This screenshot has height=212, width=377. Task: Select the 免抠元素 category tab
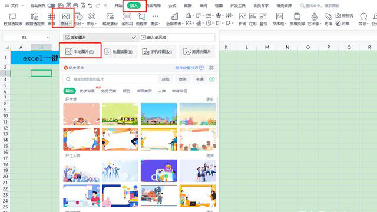pyautogui.click(x=108, y=91)
